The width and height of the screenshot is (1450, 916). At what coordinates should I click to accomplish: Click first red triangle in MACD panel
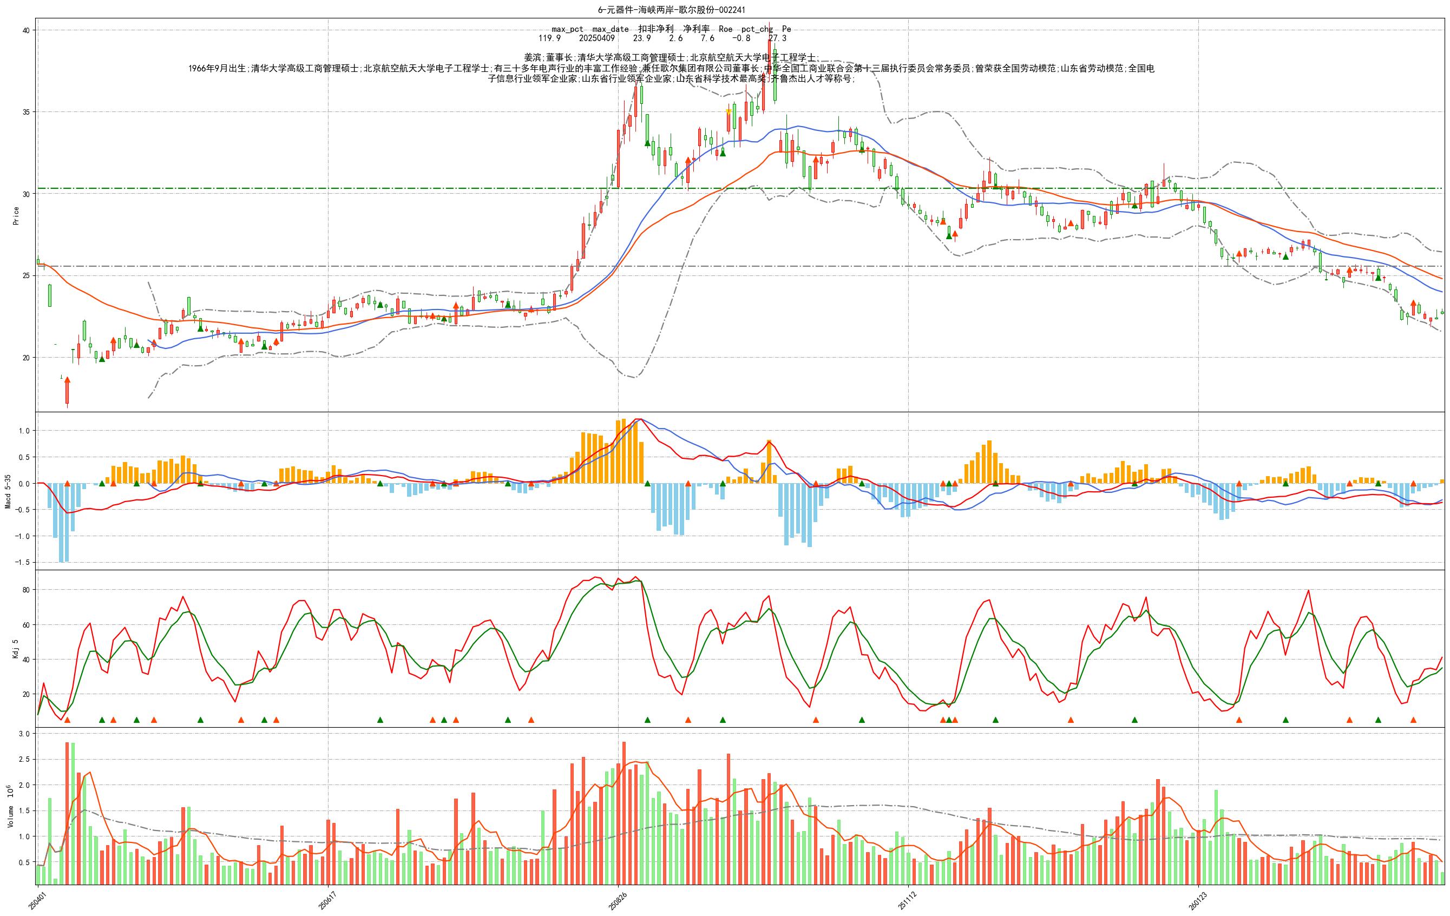click(x=68, y=483)
